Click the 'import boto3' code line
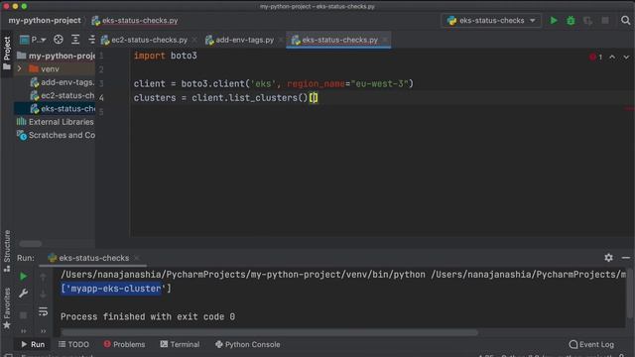Viewport: 635px width, 357px height. tap(166, 56)
